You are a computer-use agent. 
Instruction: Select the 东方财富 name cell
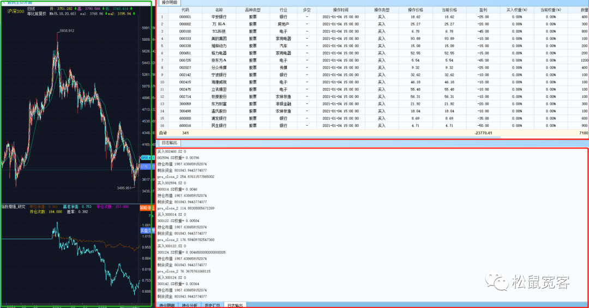tap(219, 104)
